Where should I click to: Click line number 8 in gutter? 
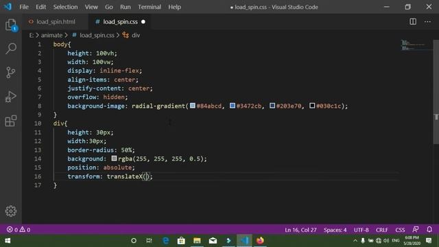pos(40,106)
